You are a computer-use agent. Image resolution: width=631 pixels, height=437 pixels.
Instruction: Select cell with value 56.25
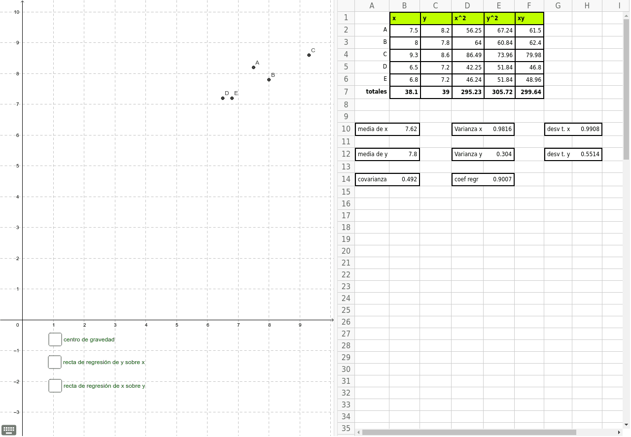pos(468,30)
